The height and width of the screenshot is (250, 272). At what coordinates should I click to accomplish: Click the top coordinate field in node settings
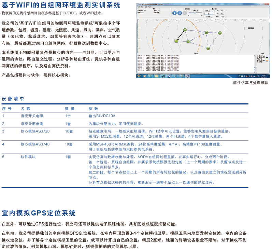tap(222, 11)
